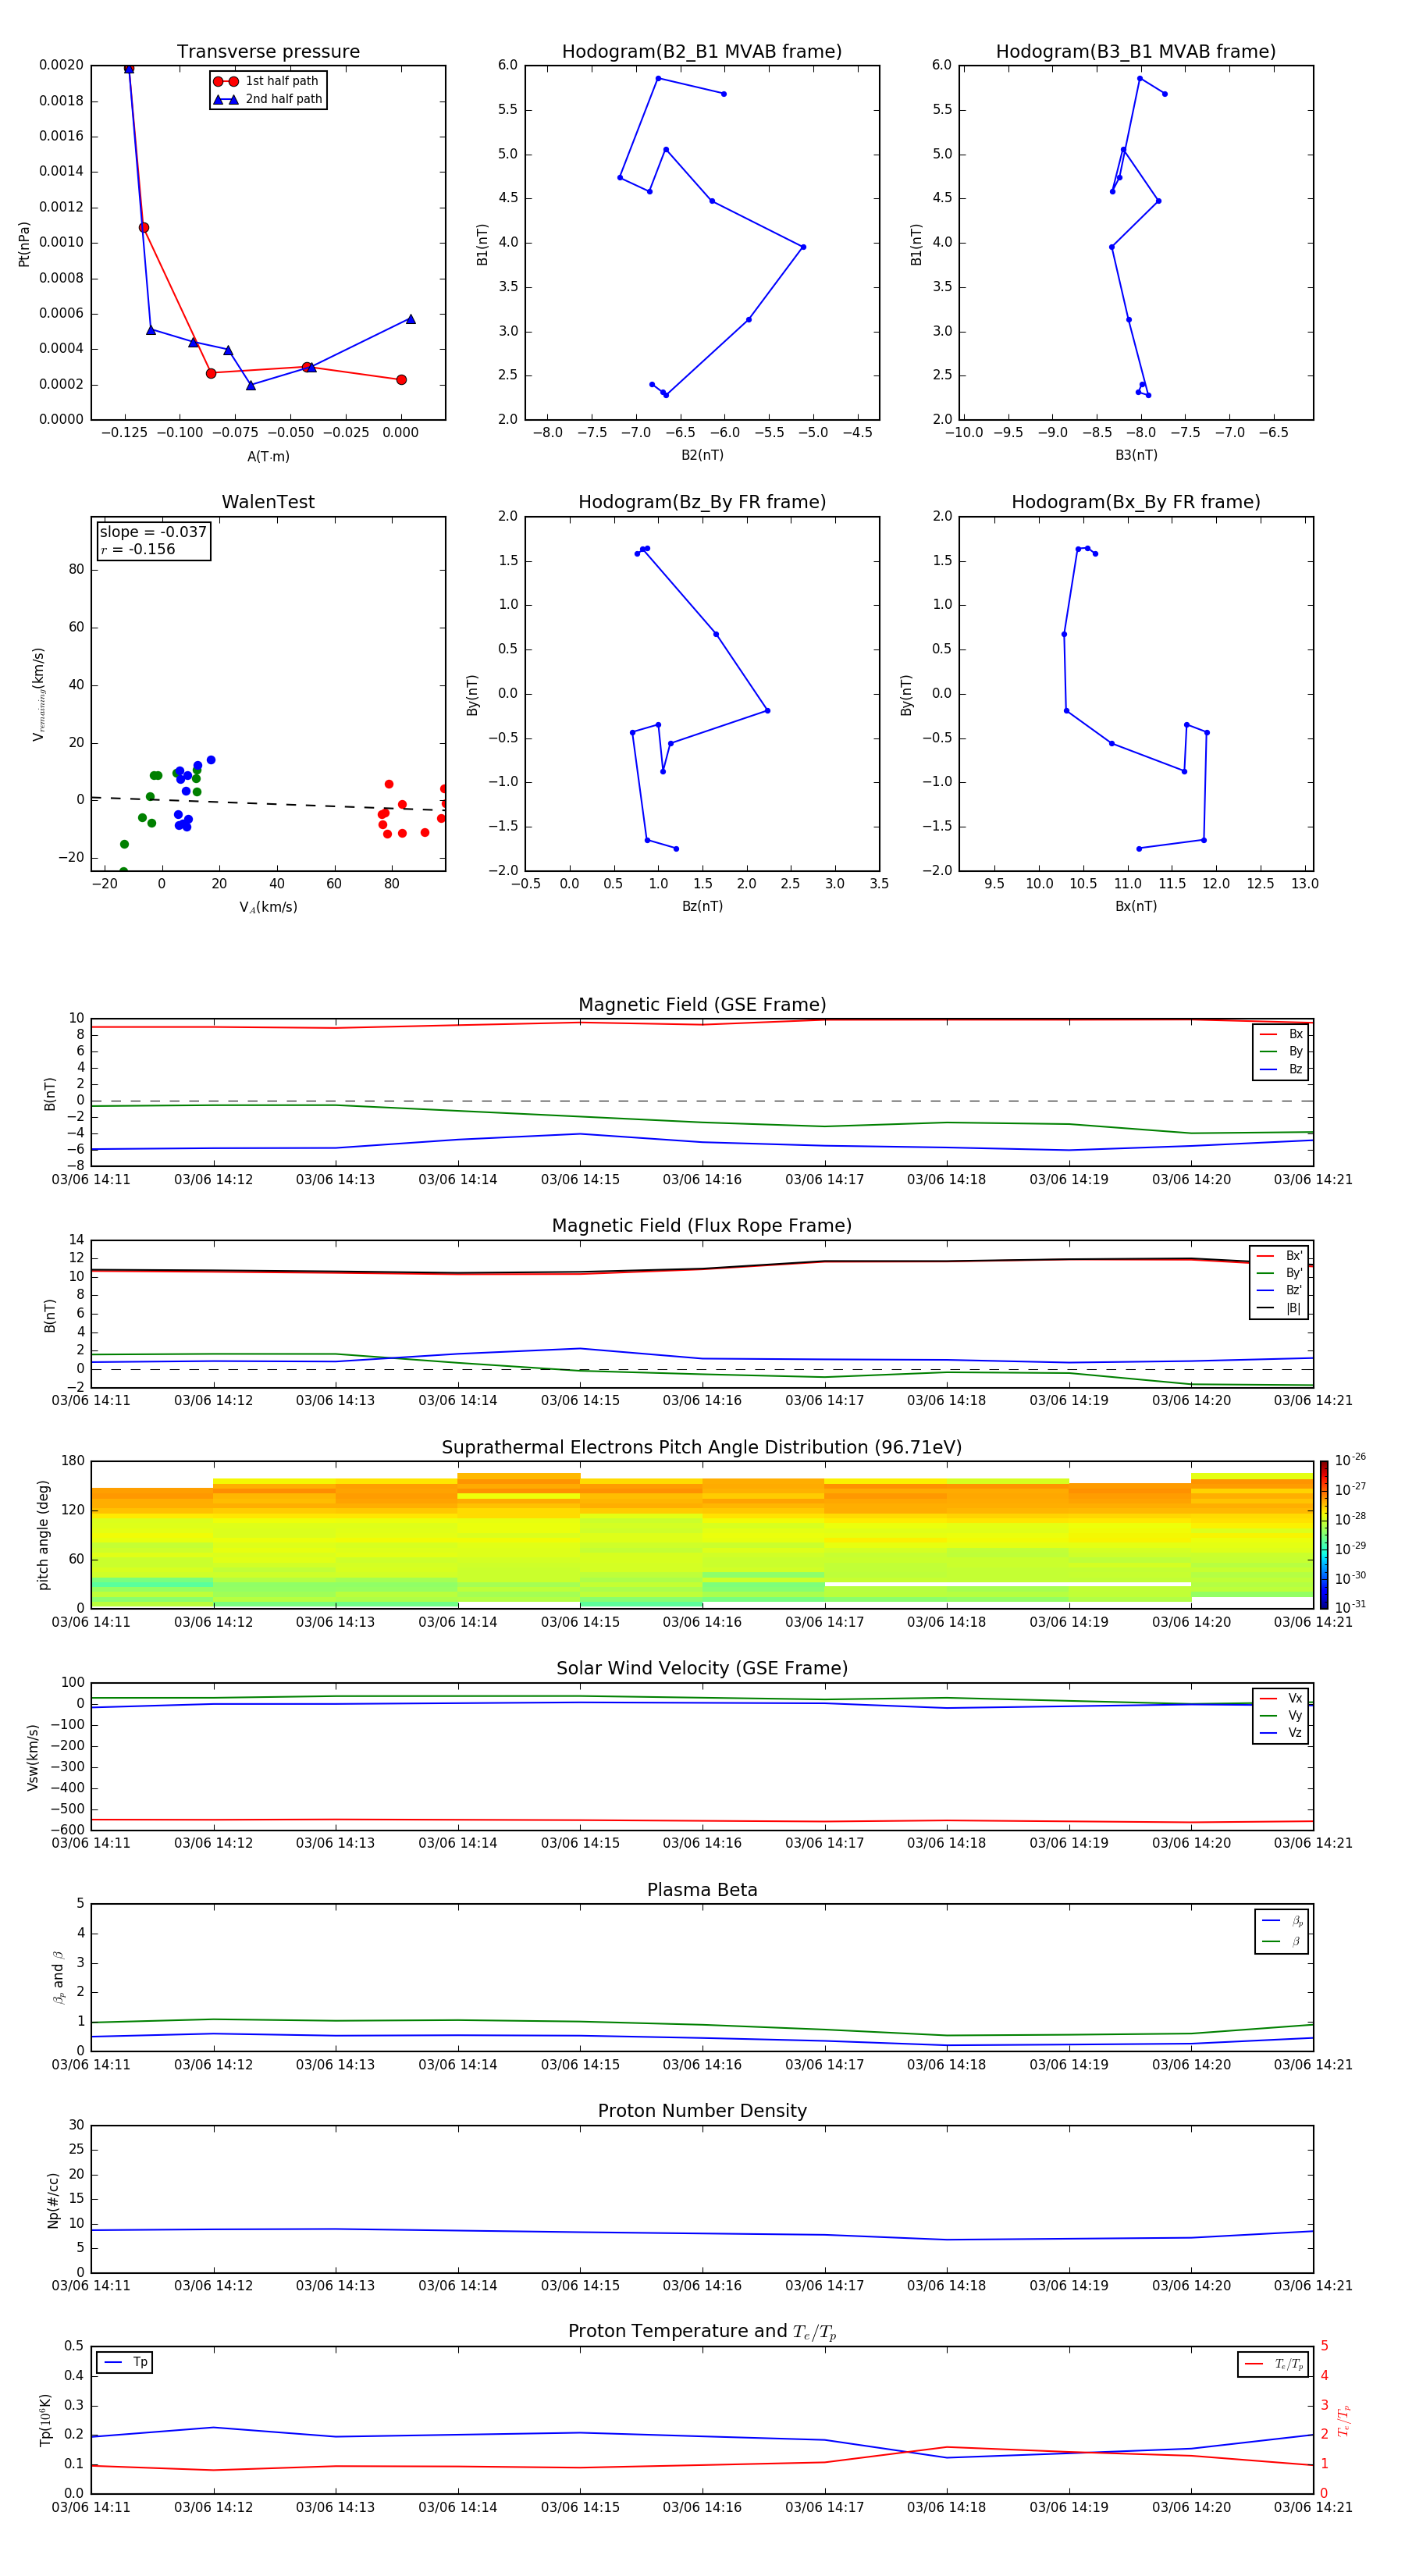Click 'B3(nT)' x-axis label

pyautogui.click(x=1136, y=456)
